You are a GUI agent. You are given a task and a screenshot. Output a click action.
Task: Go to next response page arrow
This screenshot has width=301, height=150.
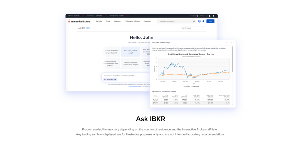(x=231, y=43)
